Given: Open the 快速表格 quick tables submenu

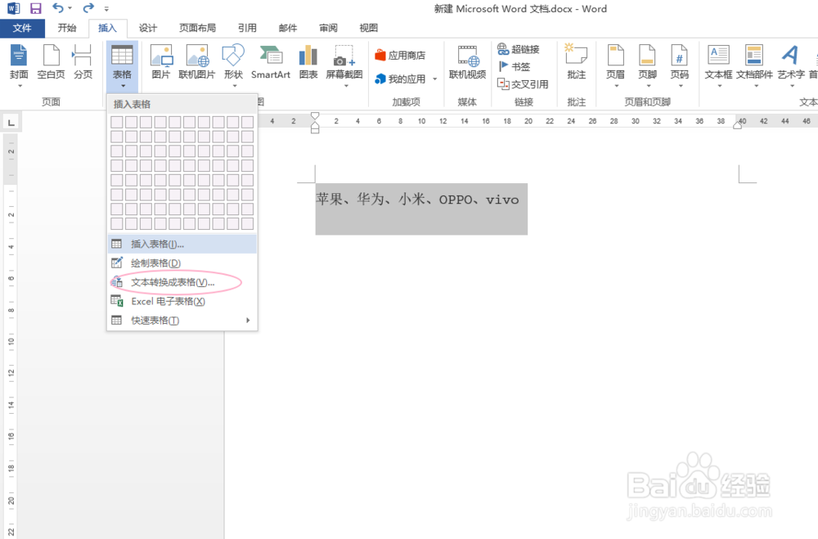Looking at the screenshot, I should coord(160,318).
